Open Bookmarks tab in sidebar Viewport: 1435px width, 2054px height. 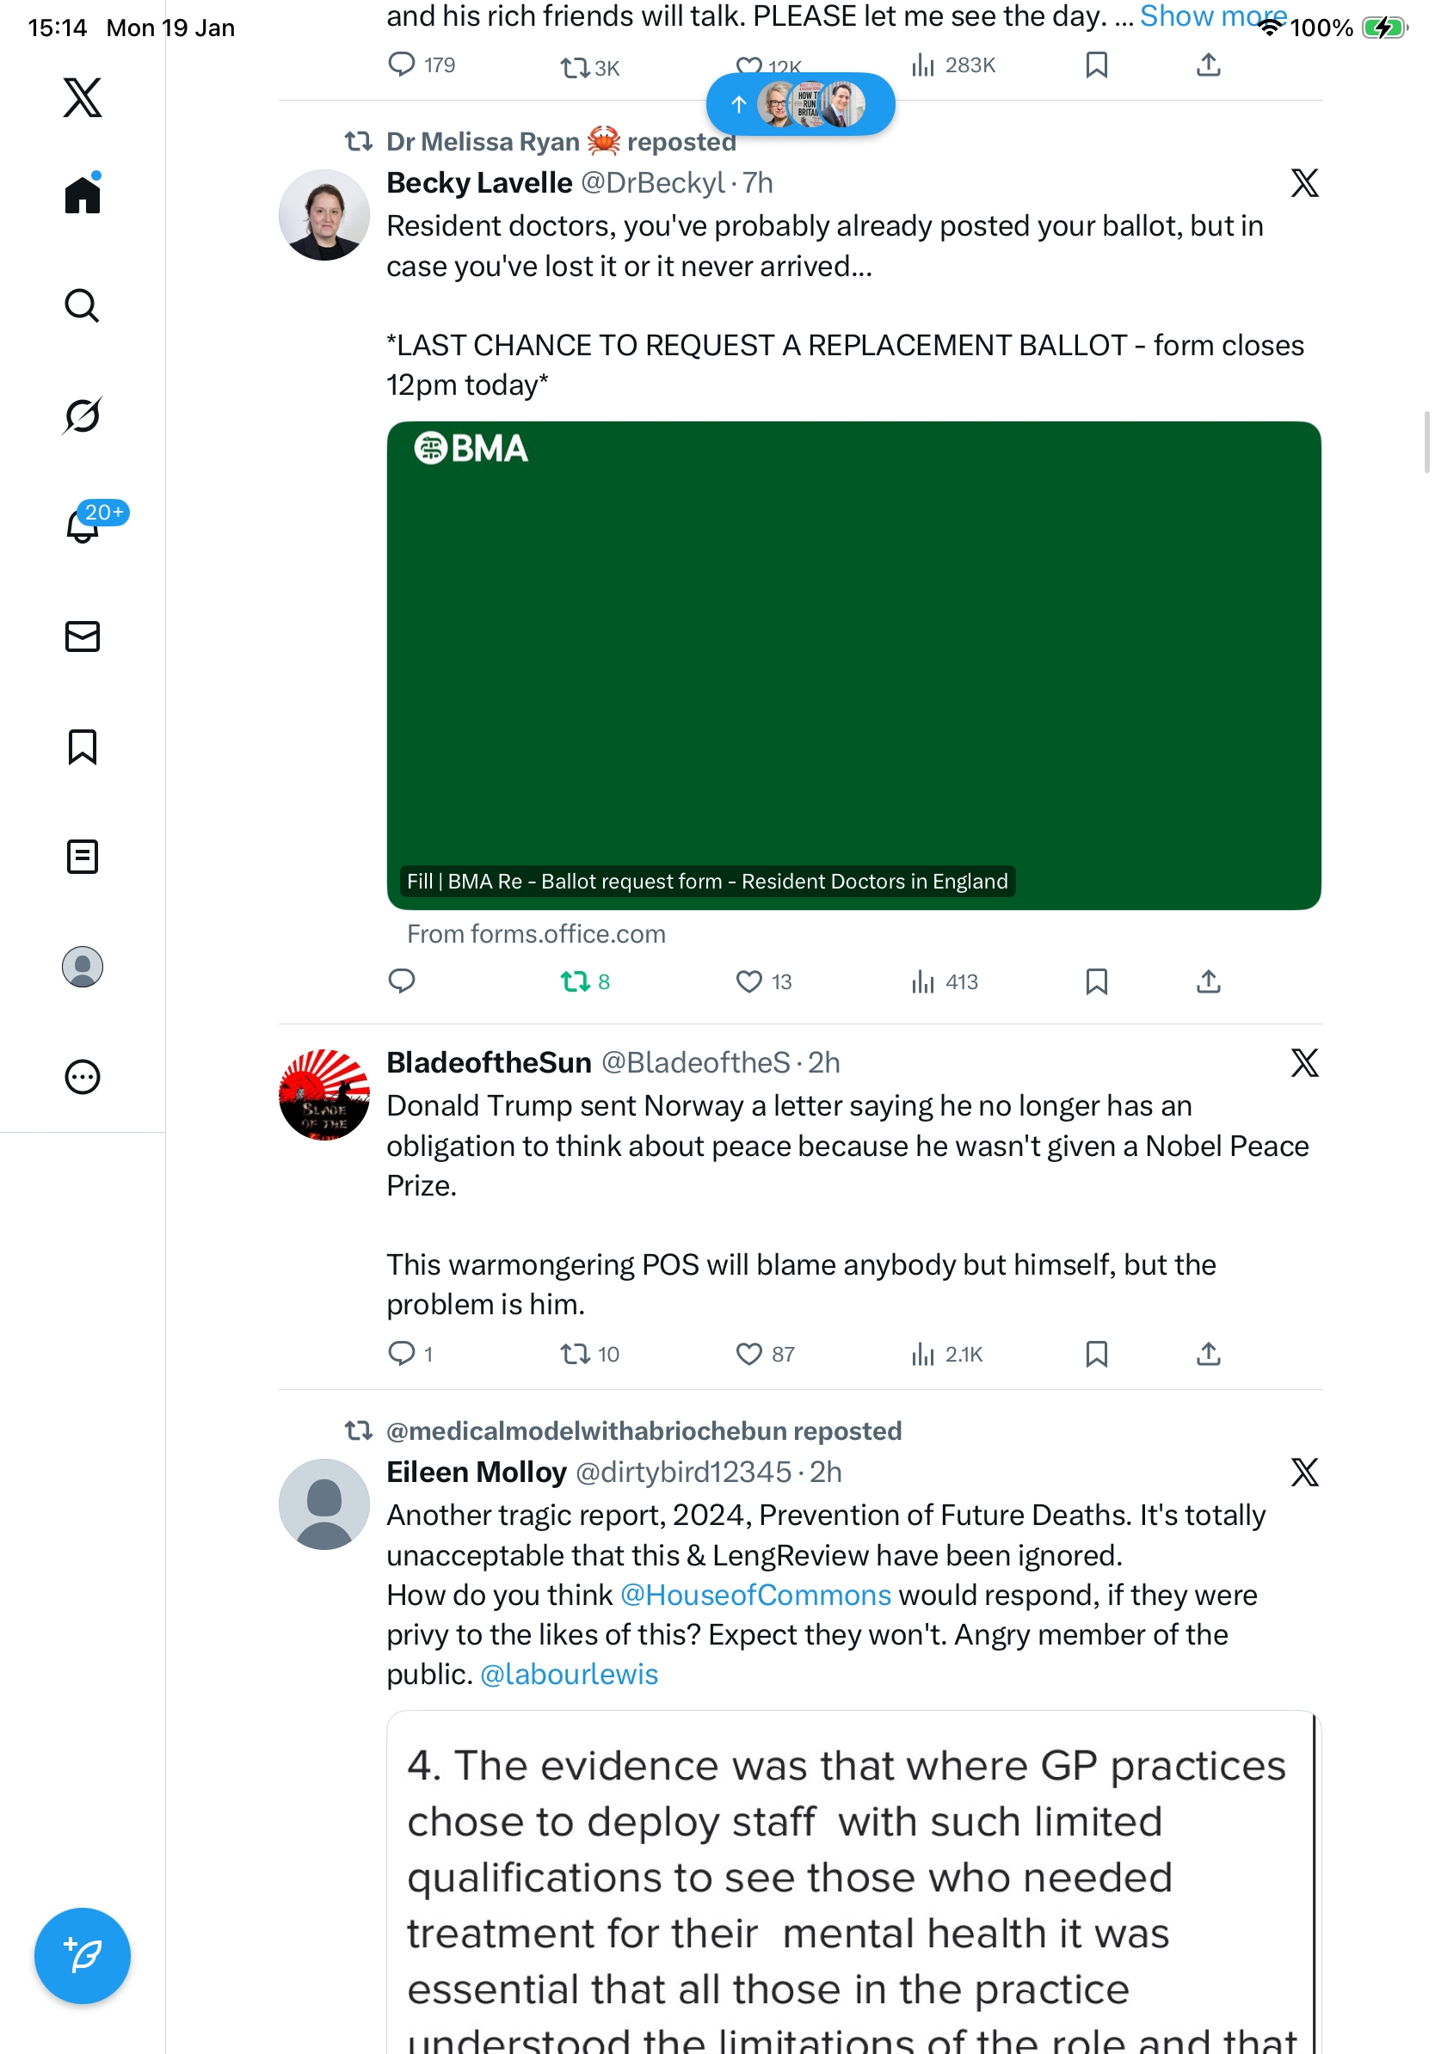click(x=83, y=747)
